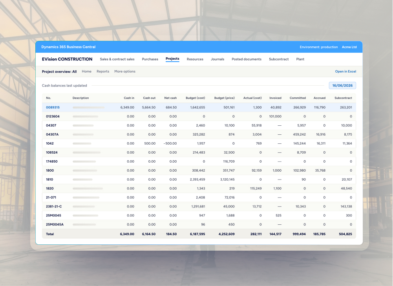Click the Budget (cost) column header
Screen dimensions: 393x286
click(x=195, y=98)
